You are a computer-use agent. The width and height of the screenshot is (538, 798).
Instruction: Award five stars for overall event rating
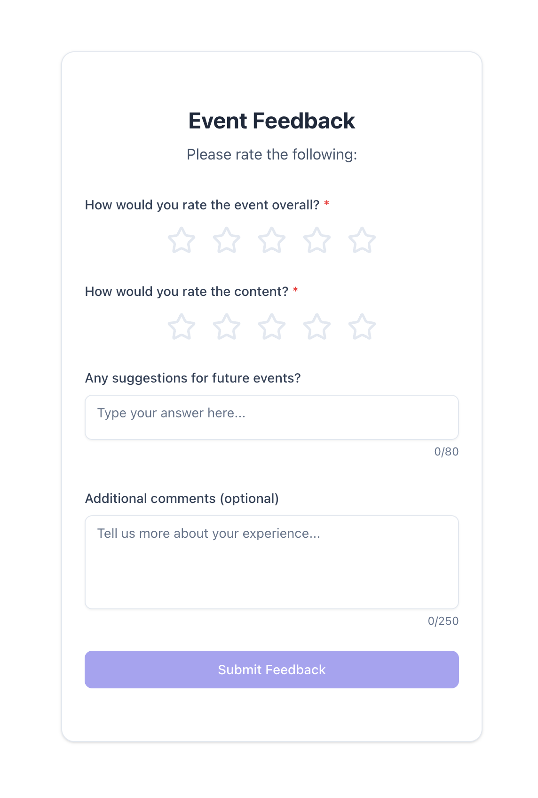(x=362, y=240)
